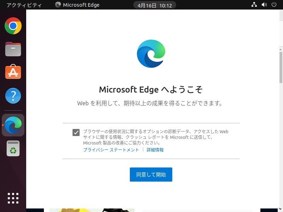Open the Trash bin in dock

coord(13,148)
